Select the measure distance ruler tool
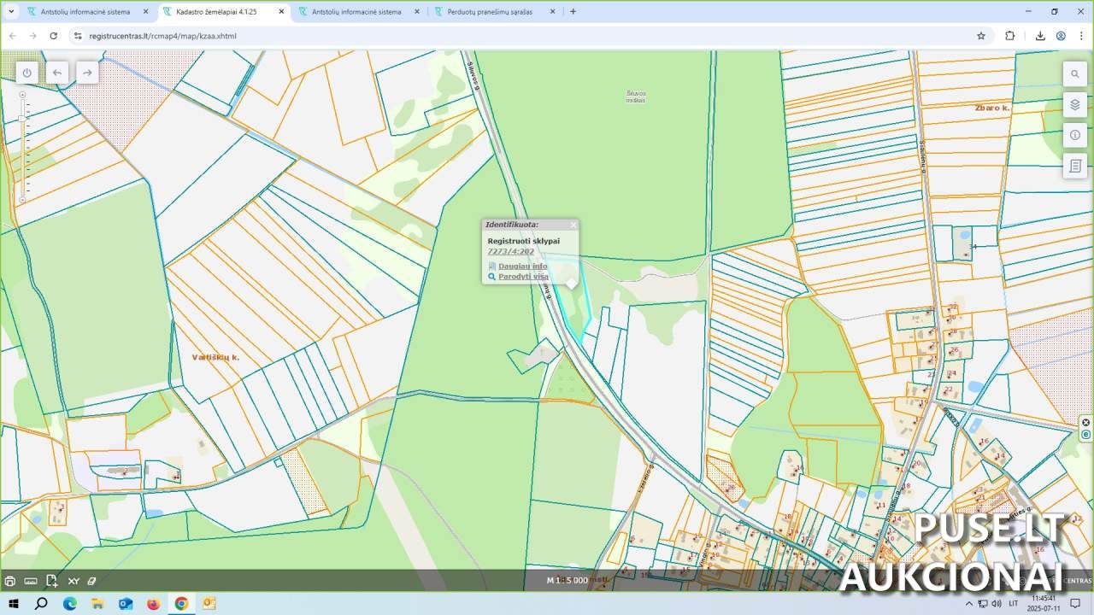This screenshot has height=615, width=1094. click(x=31, y=581)
